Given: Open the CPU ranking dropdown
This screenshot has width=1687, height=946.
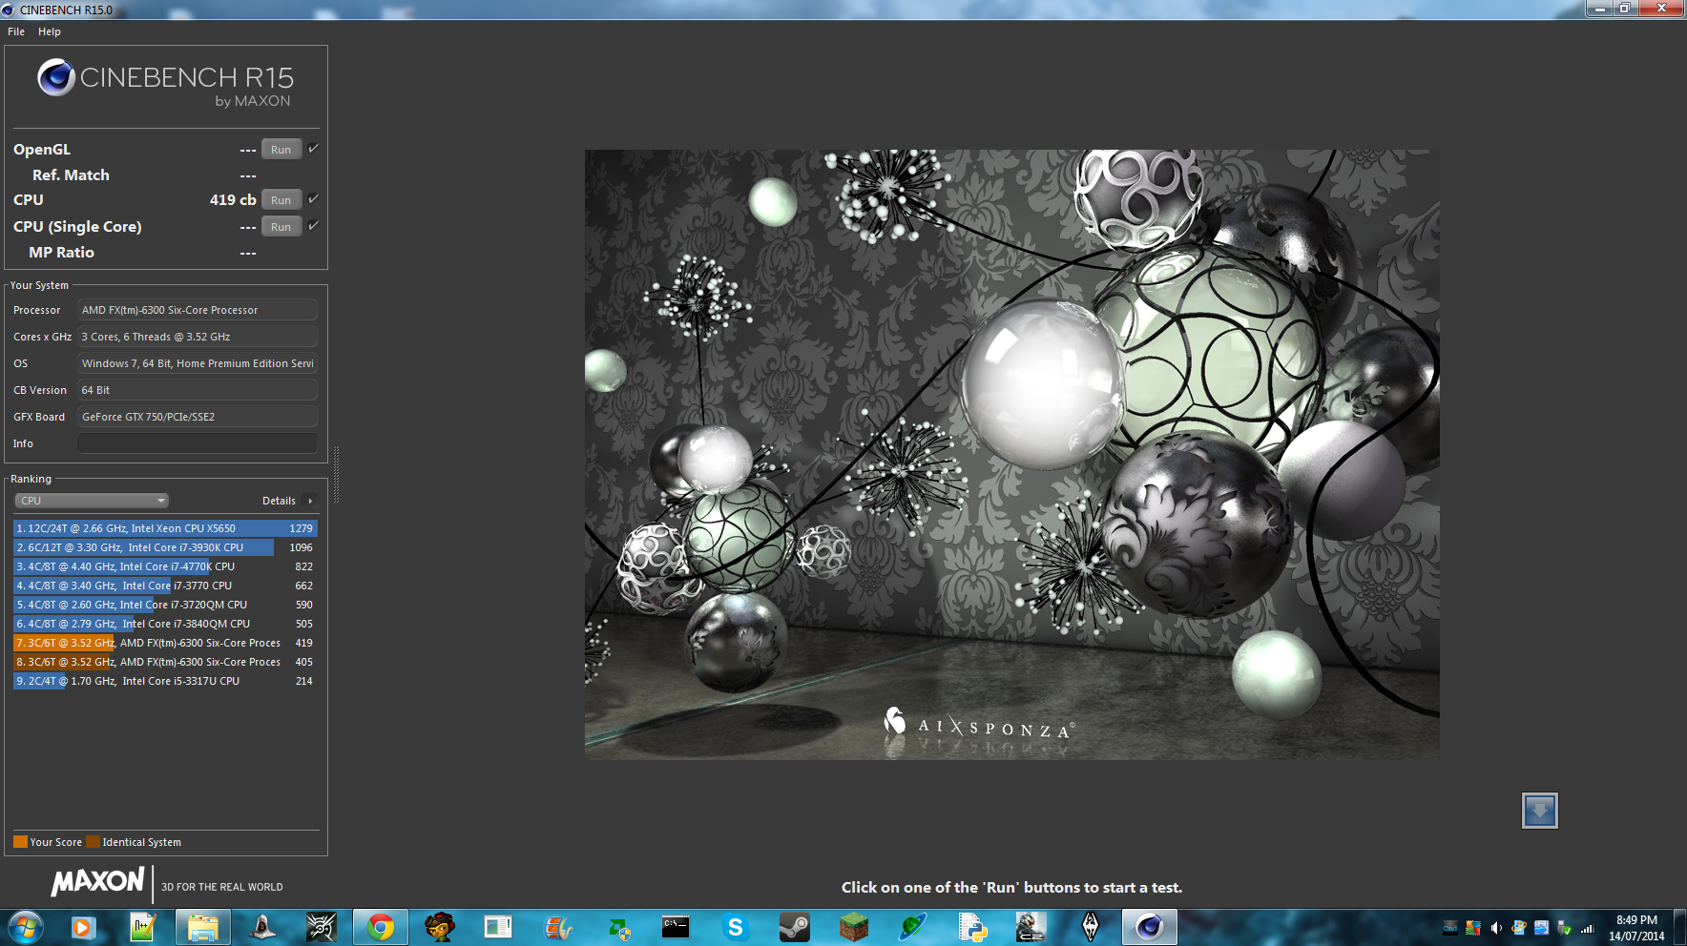Looking at the screenshot, I should 92,501.
